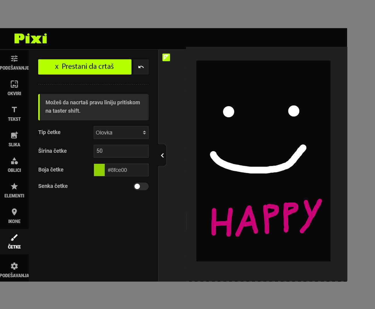This screenshot has height=309, width=375.
Task: Open the Tip četke Olovka dropdown
Action: [x=121, y=133]
